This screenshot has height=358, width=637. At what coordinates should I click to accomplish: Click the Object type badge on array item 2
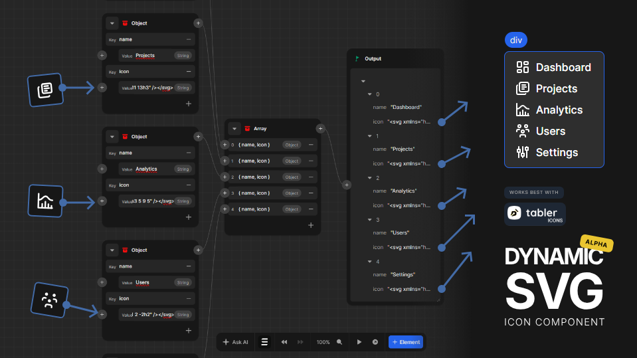[292, 177]
